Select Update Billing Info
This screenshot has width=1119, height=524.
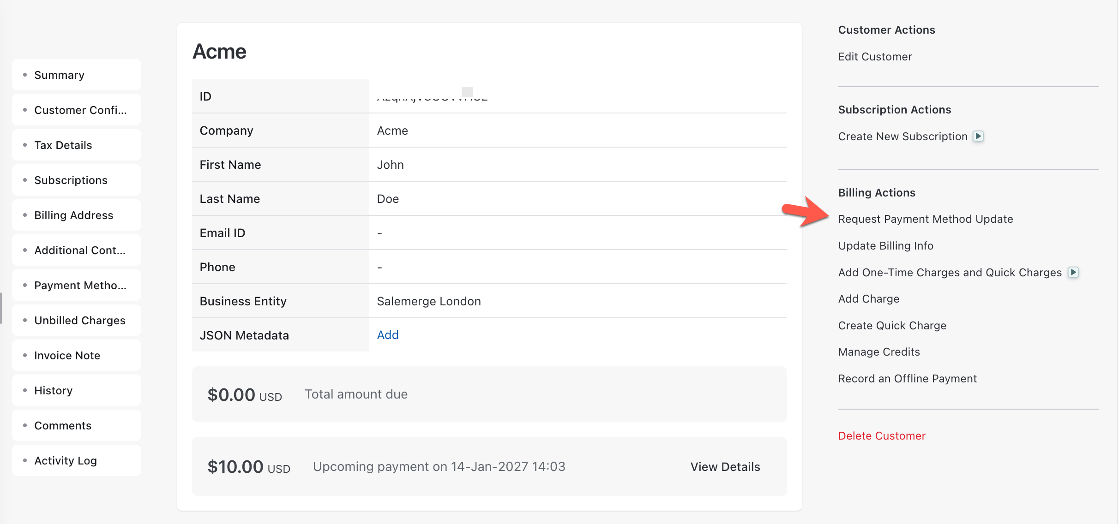(x=885, y=246)
